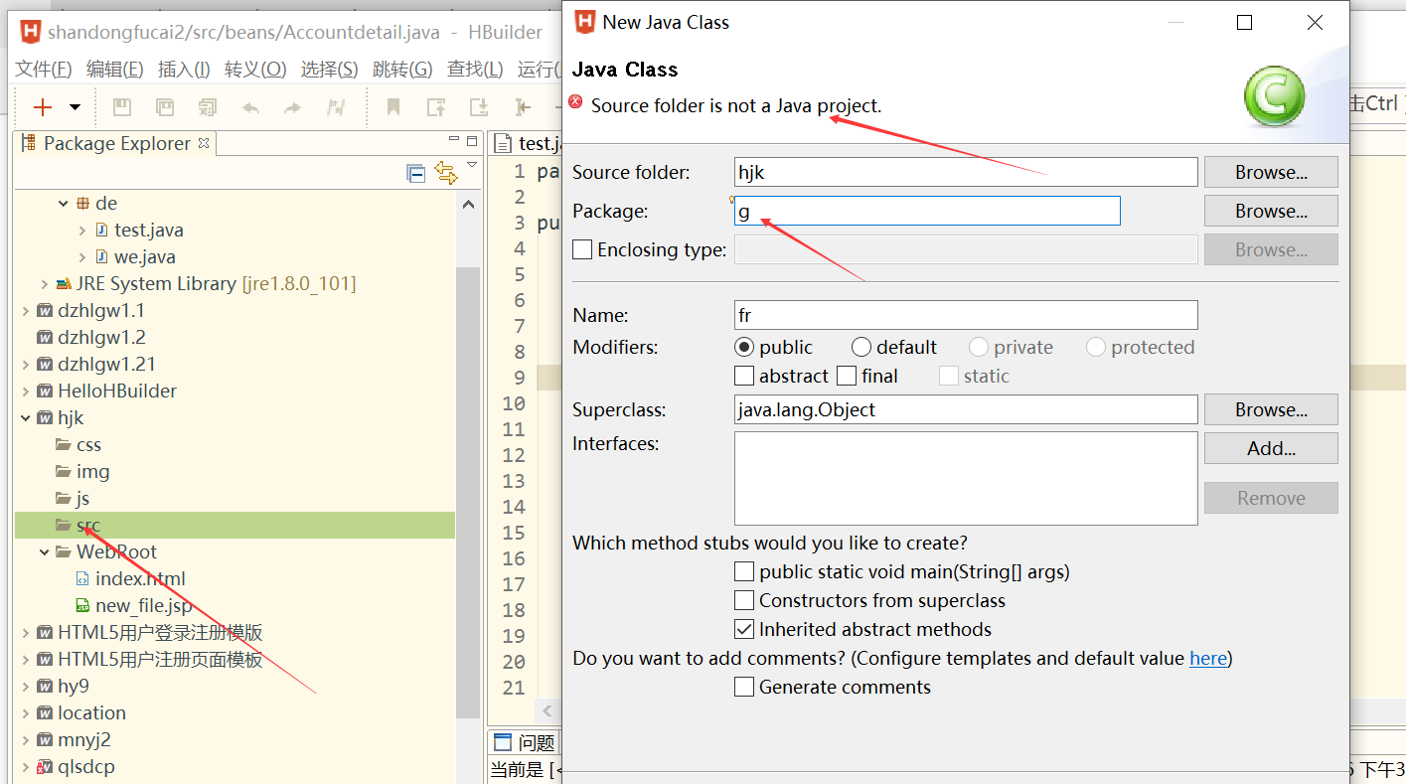Select the qlsdcp project
This screenshot has width=1406, height=784.
click(85, 766)
